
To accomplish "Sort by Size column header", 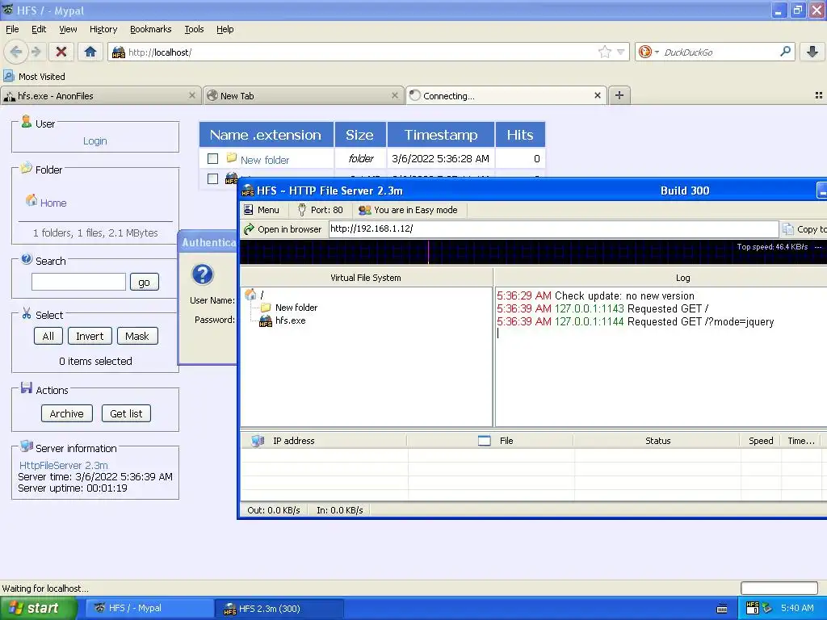I will [359, 135].
